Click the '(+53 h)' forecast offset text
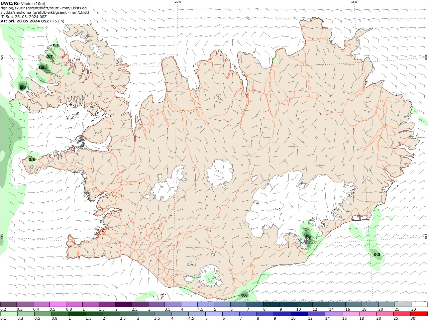Image resolution: width=428 pixels, height=321 pixels. click(57, 21)
